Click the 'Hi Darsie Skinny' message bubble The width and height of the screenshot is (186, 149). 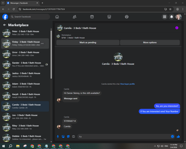point(82,93)
